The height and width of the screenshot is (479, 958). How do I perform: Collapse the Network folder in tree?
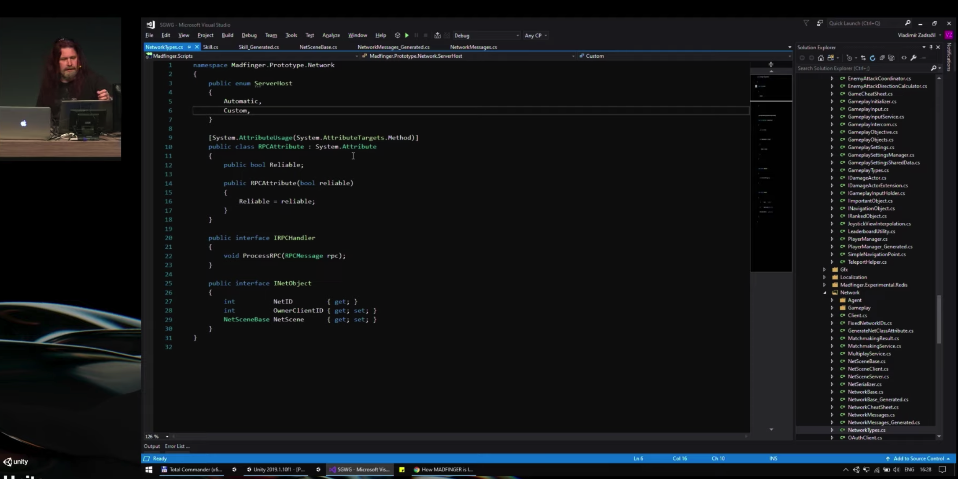(824, 292)
